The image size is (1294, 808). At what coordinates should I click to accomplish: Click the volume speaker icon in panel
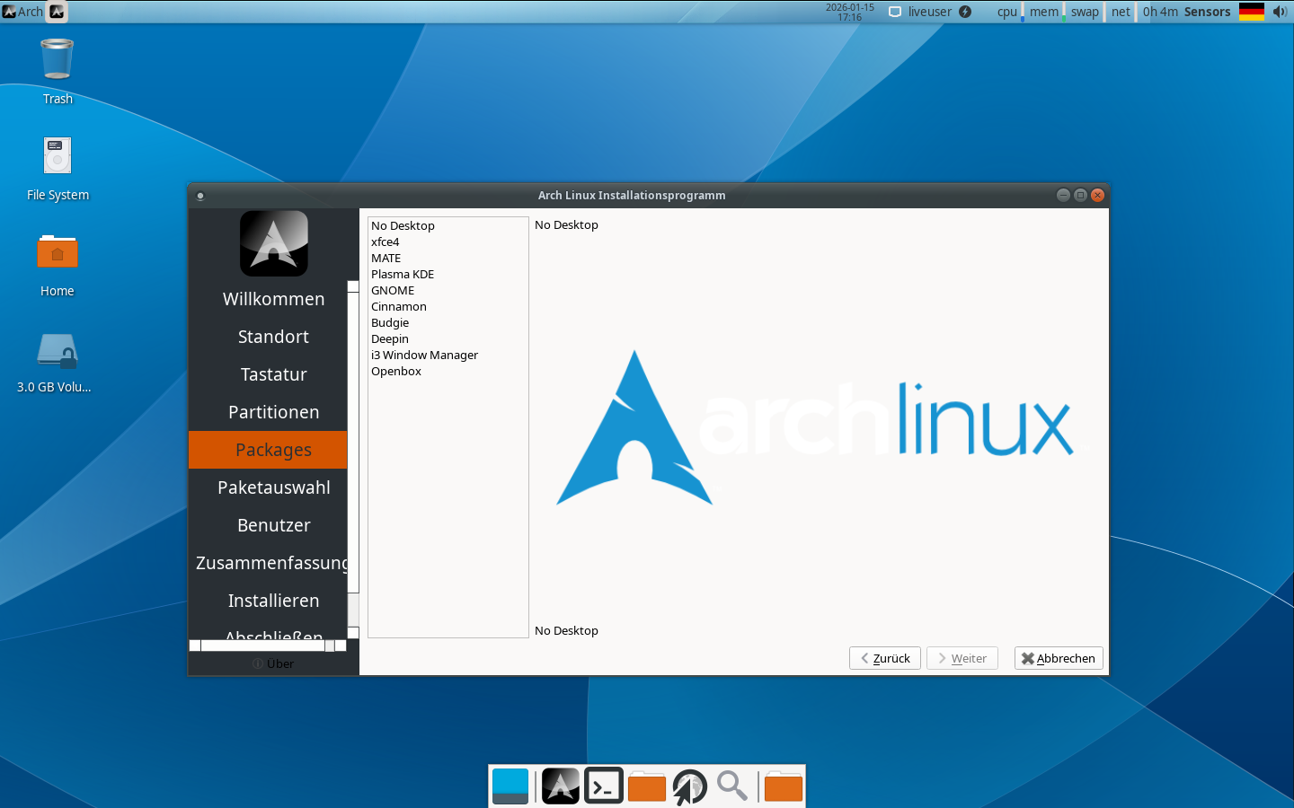(x=1280, y=12)
